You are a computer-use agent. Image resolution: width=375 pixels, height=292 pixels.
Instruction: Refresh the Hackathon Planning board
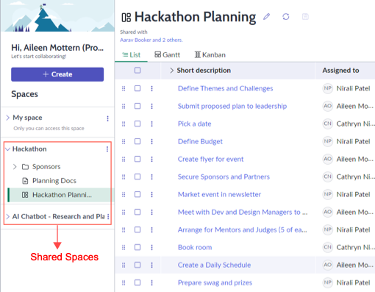286,17
